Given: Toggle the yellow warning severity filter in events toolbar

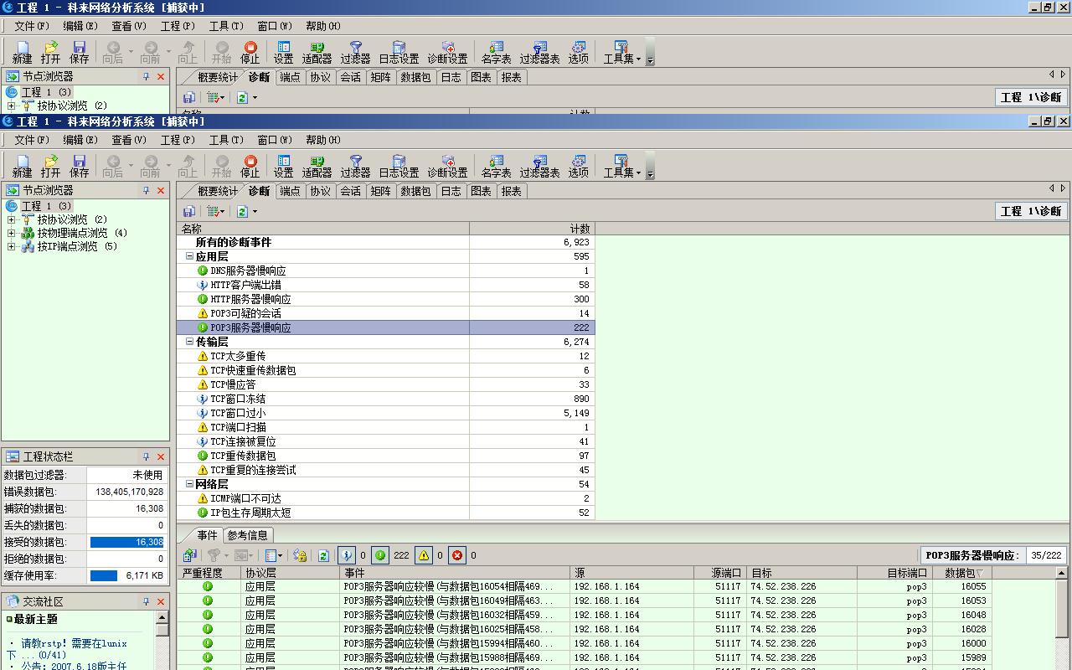Looking at the screenshot, I should [x=424, y=555].
